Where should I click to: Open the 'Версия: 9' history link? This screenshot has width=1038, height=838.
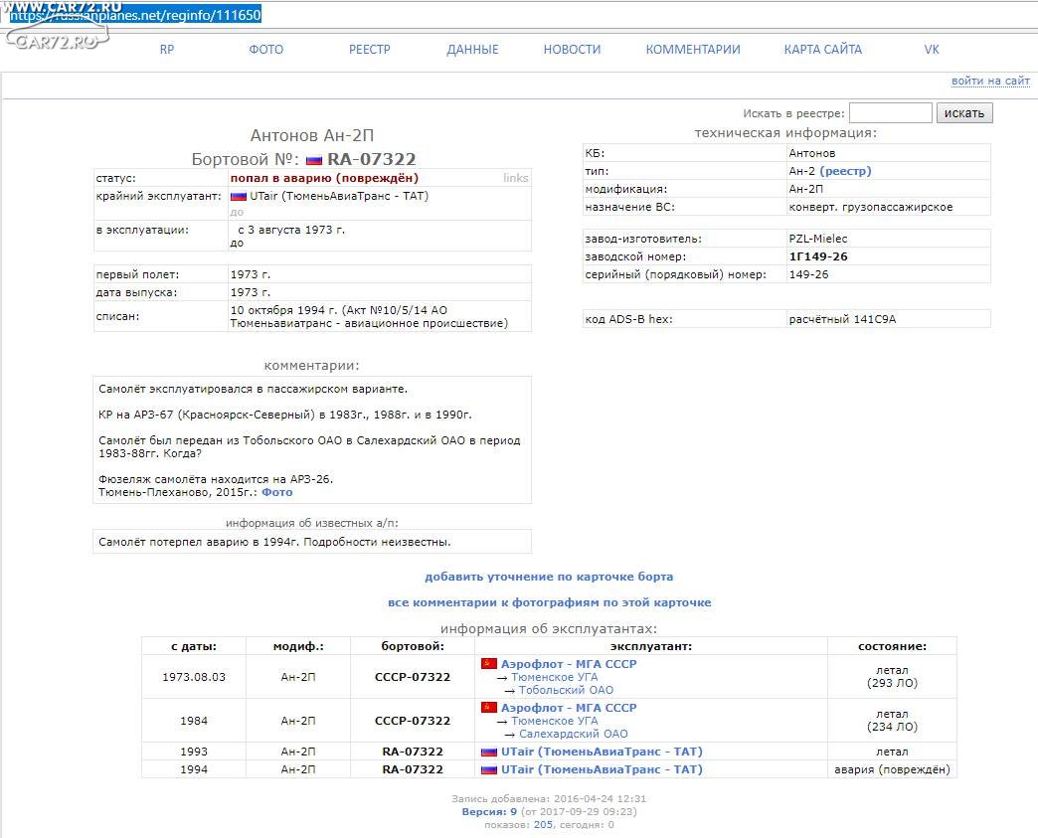pyautogui.click(x=489, y=811)
